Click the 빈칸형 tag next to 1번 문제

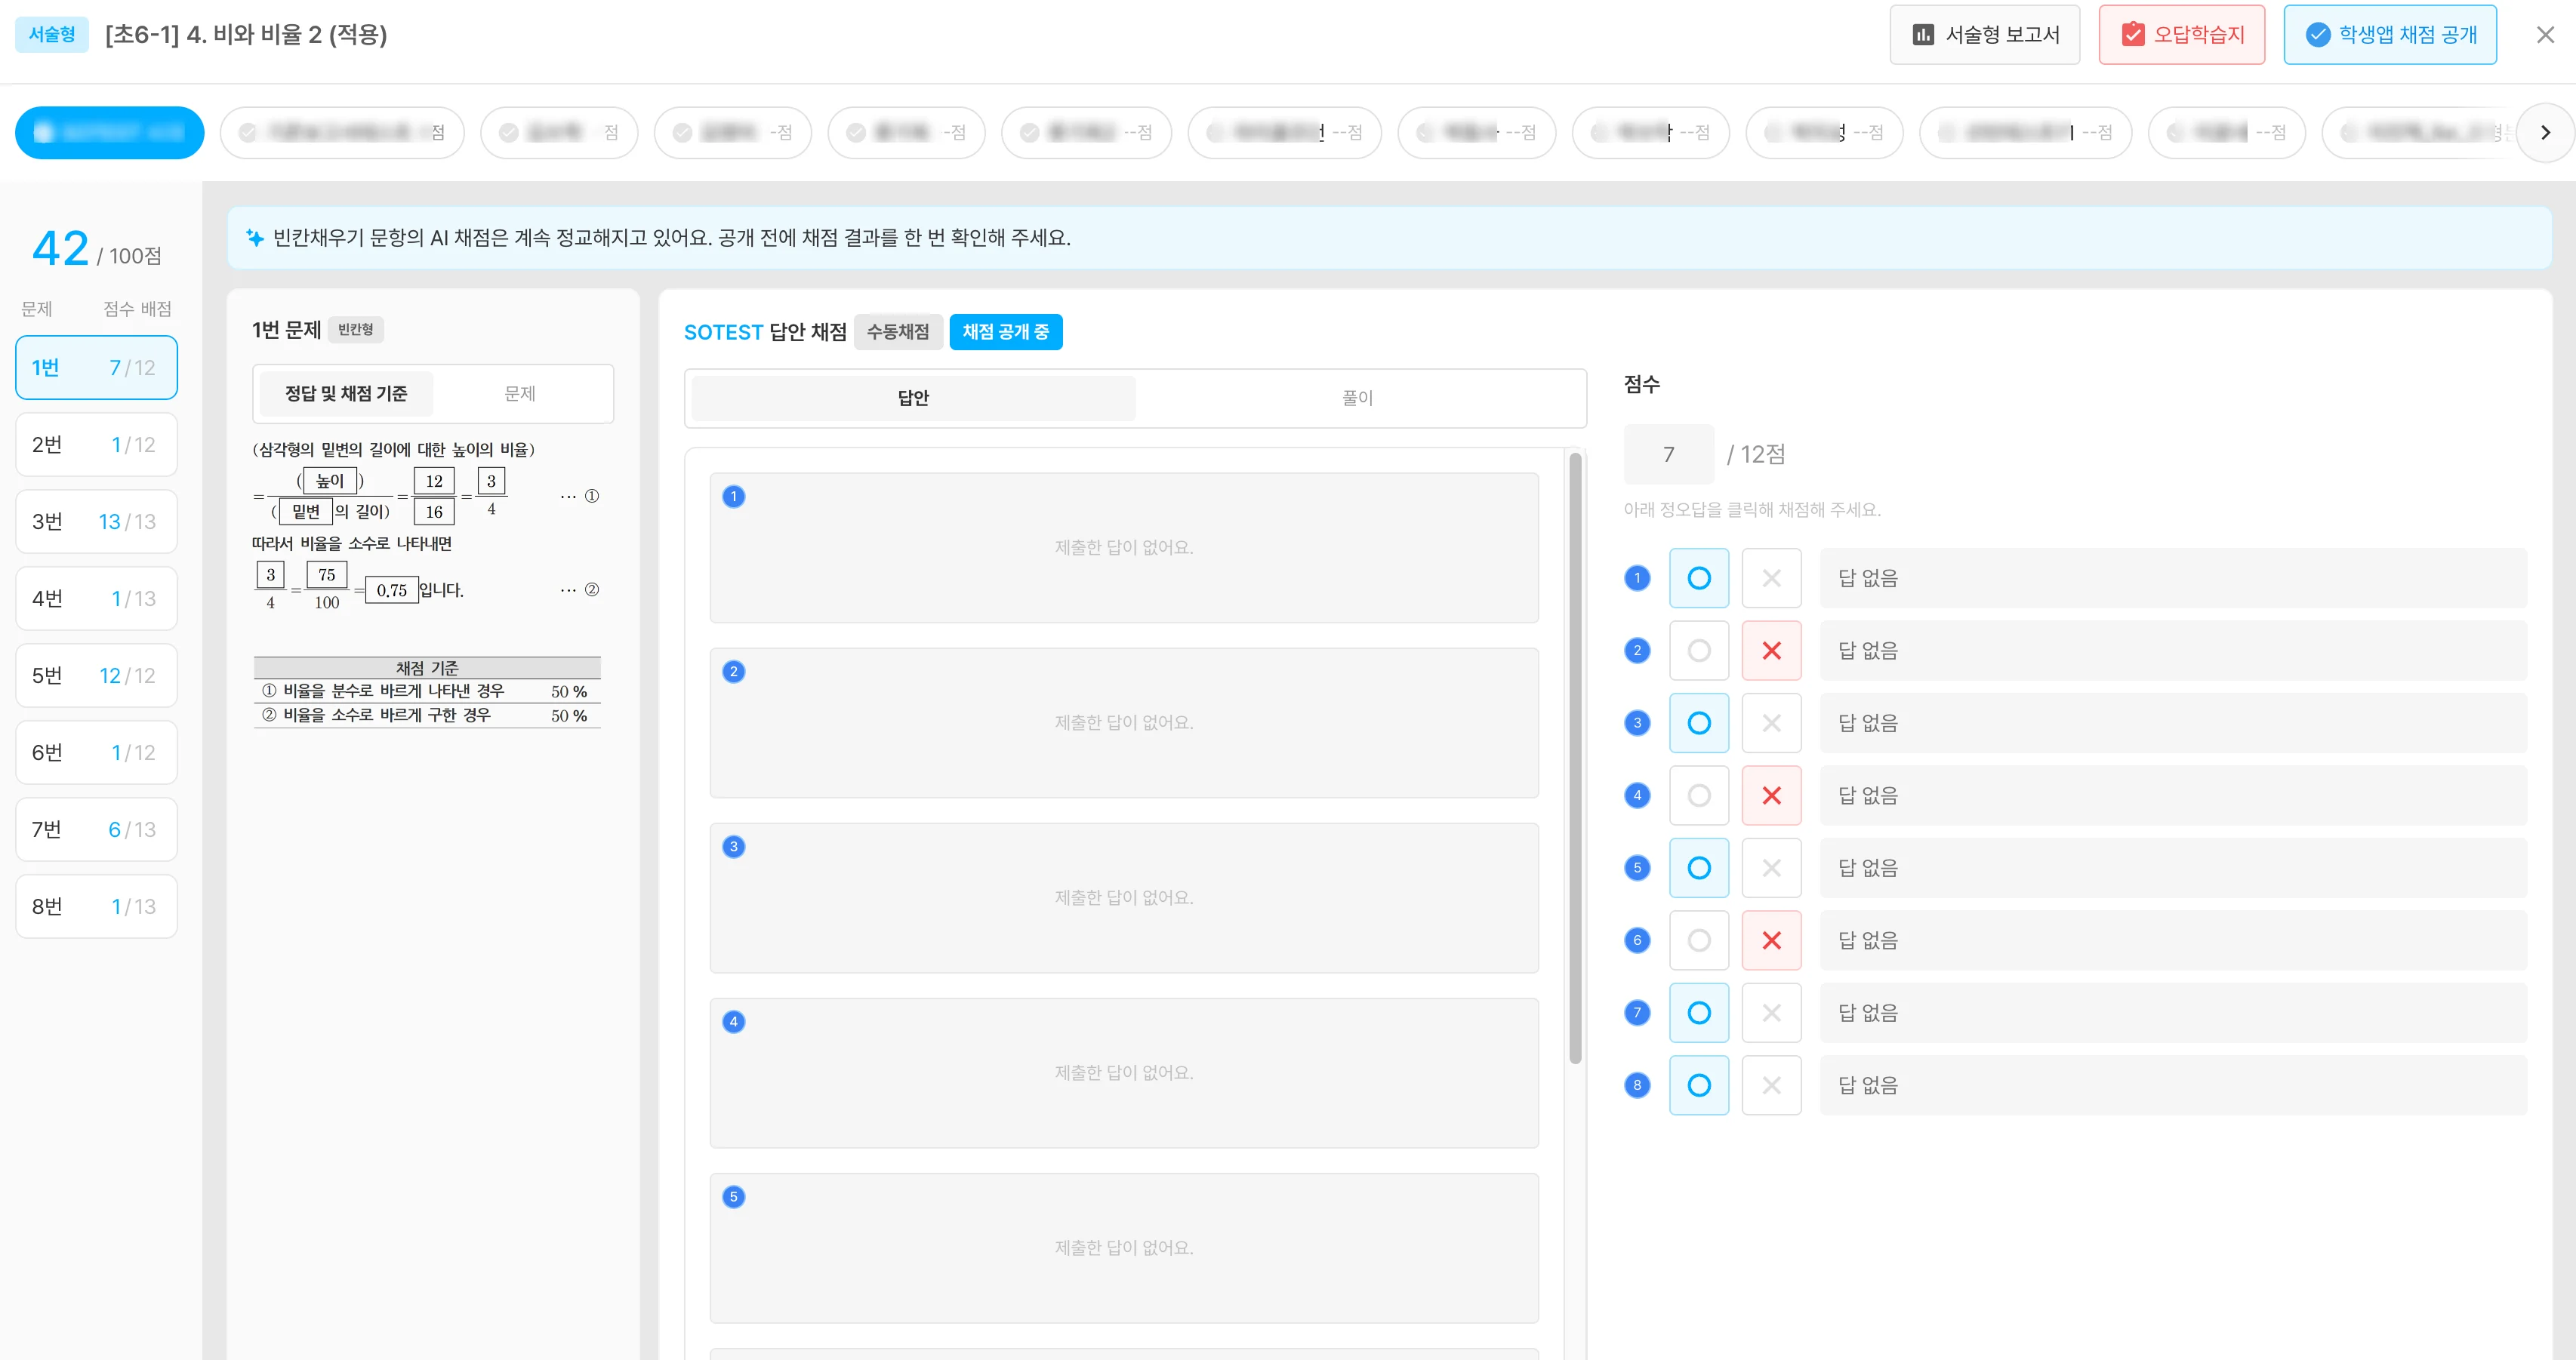[x=355, y=330]
